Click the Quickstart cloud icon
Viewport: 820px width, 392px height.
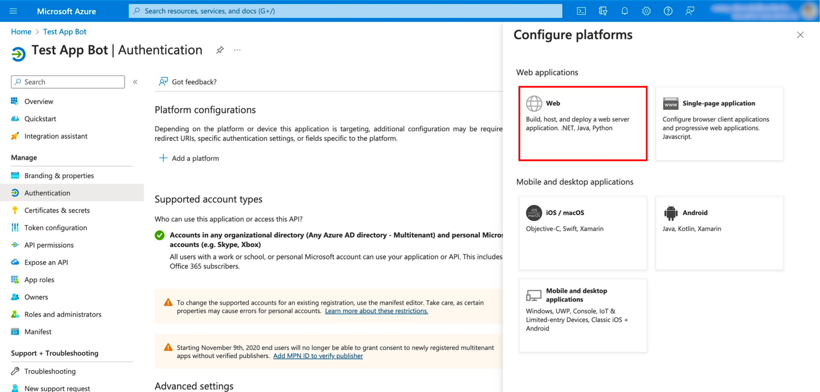15,119
